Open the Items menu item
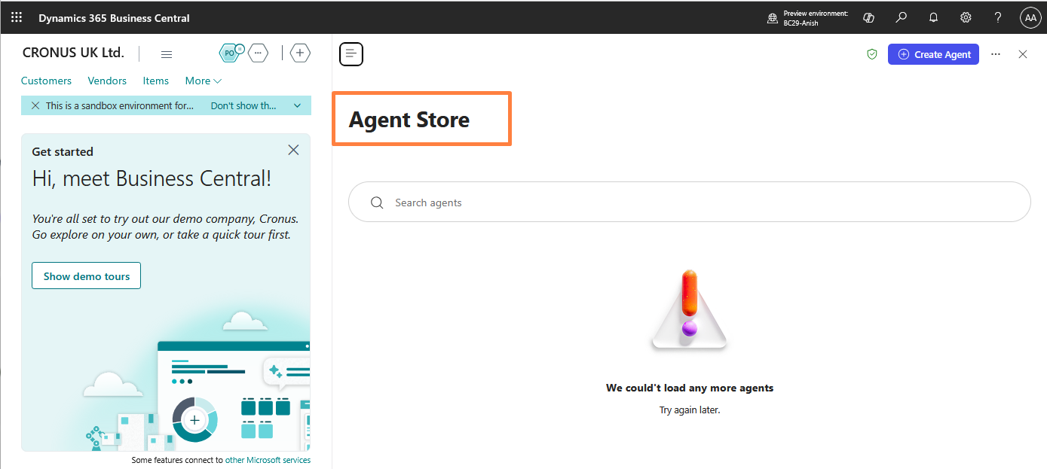The image size is (1047, 469). coord(156,81)
